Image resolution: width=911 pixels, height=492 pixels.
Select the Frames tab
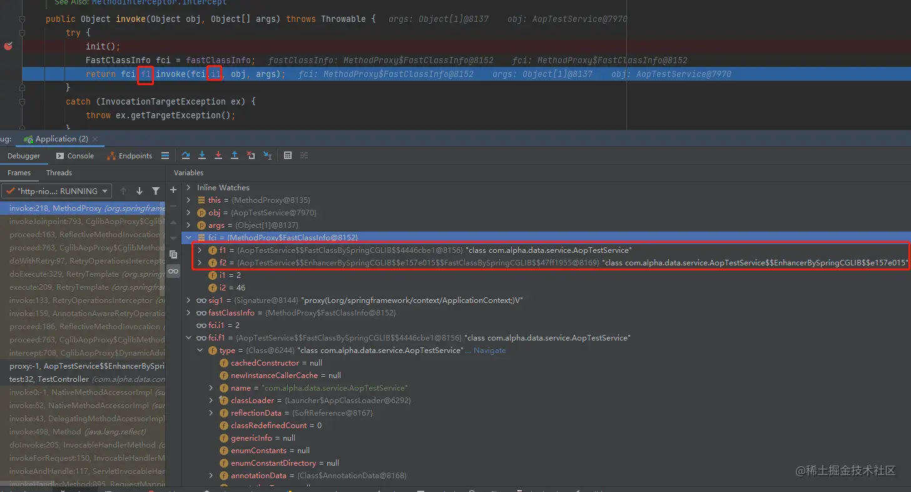click(x=19, y=173)
